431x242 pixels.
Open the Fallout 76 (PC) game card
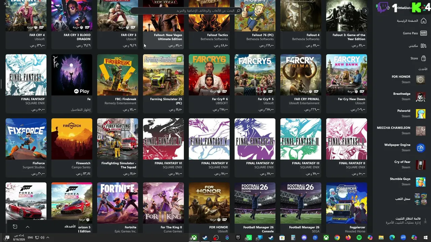pos(255,24)
